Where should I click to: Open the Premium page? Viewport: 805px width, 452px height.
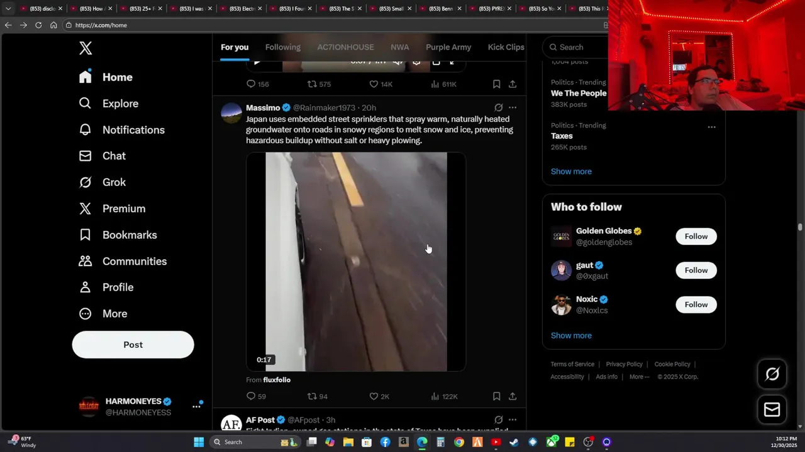click(x=112, y=208)
